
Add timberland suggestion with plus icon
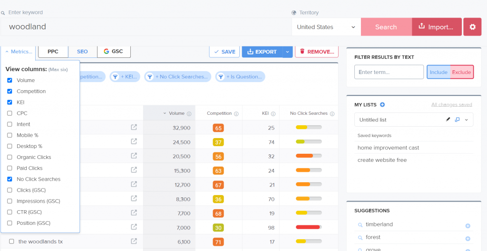click(x=468, y=226)
